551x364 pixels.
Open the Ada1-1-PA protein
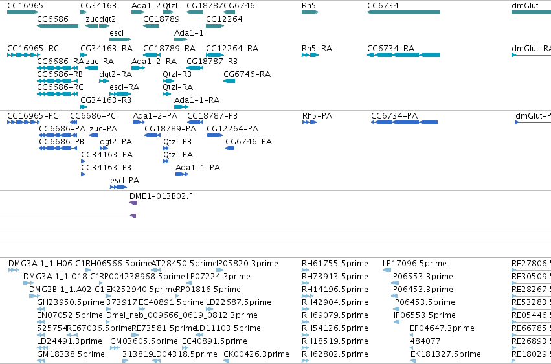pyautogui.click(x=198, y=168)
